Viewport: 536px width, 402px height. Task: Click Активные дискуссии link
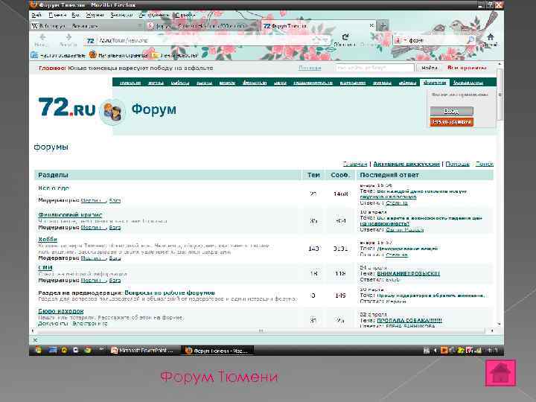coord(406,164)
